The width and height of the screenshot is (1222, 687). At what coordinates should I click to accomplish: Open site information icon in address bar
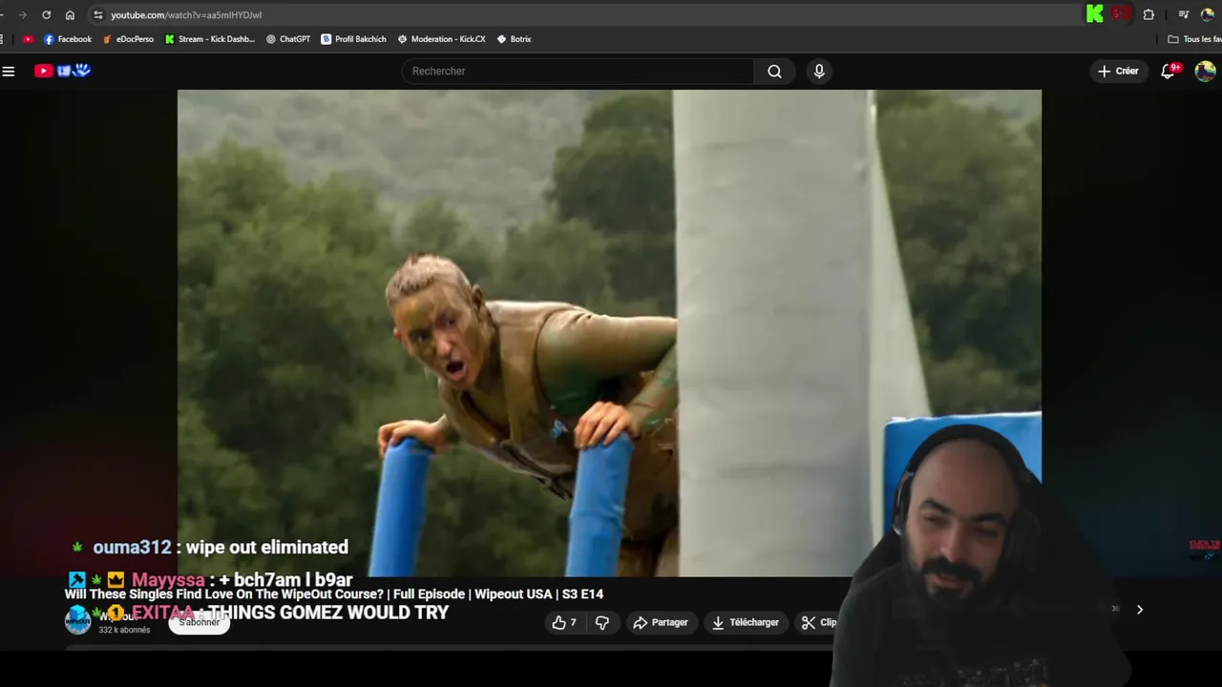pos(97,14)
